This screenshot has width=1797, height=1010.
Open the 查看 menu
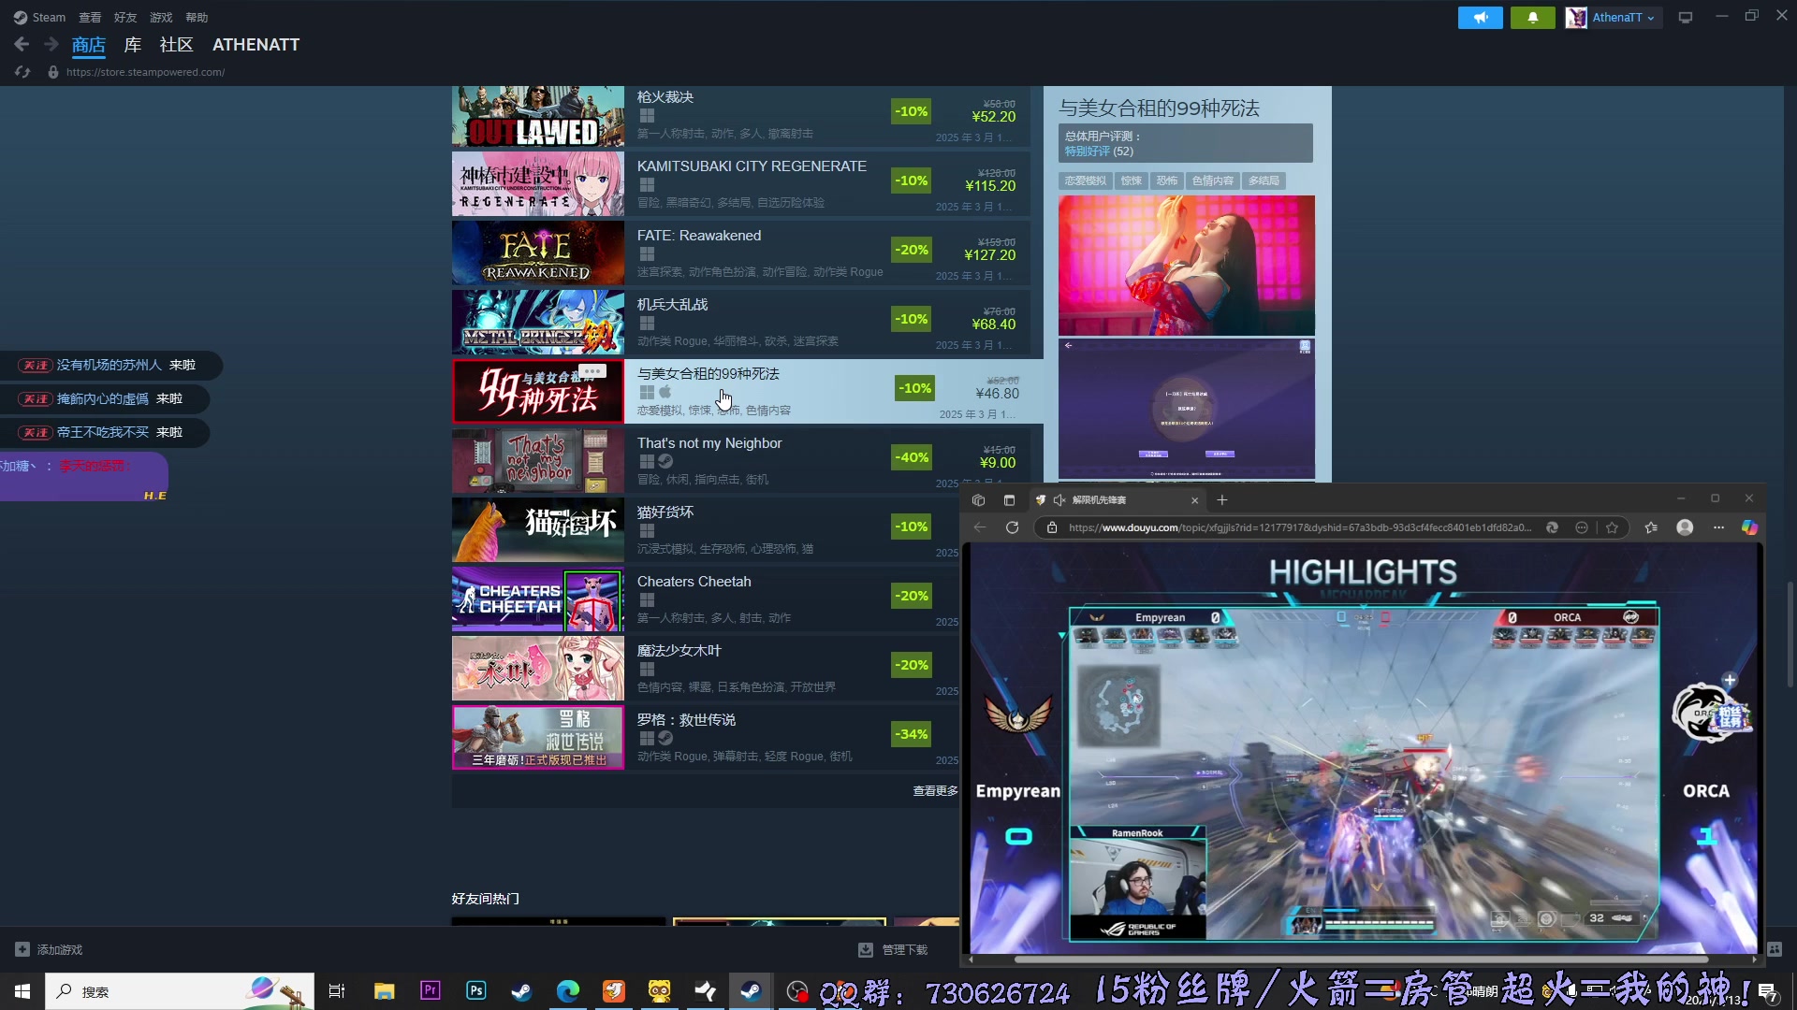coord(90,17)
